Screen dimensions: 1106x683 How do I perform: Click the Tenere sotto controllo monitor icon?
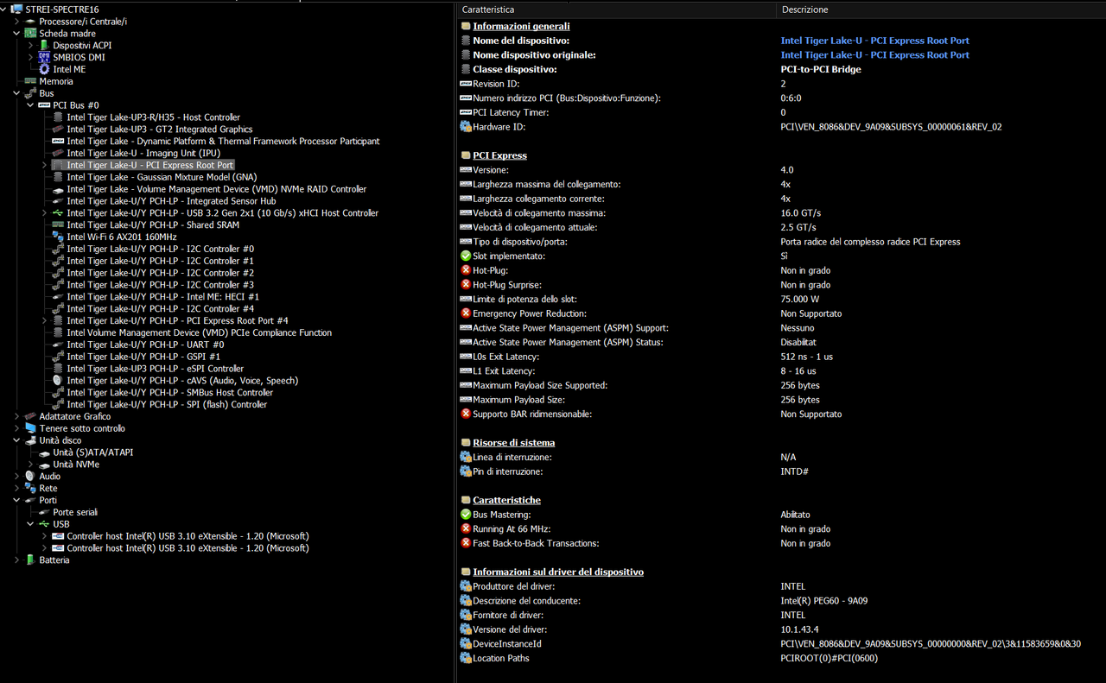tap(31, 428)
